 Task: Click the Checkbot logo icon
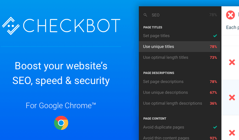click(x=12, y=25)
